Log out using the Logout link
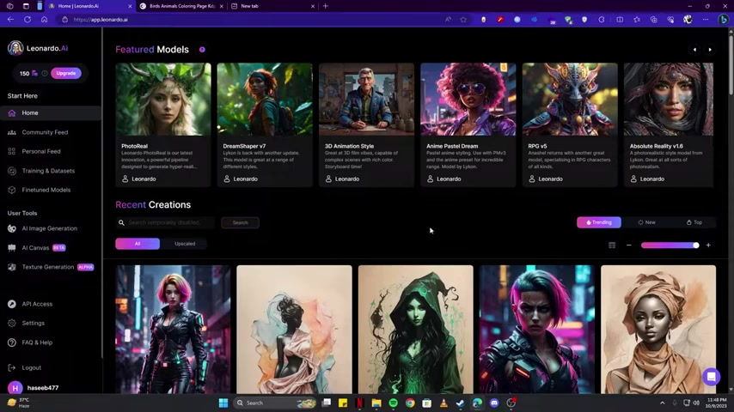Viewport: 734px width, 412px height. click(x=31, y=367)
